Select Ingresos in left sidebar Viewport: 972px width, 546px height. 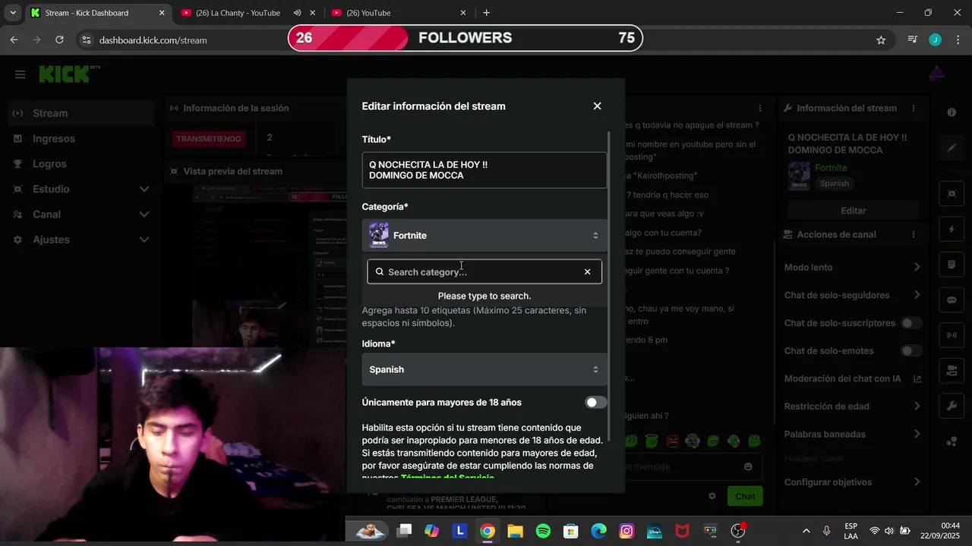80,139
